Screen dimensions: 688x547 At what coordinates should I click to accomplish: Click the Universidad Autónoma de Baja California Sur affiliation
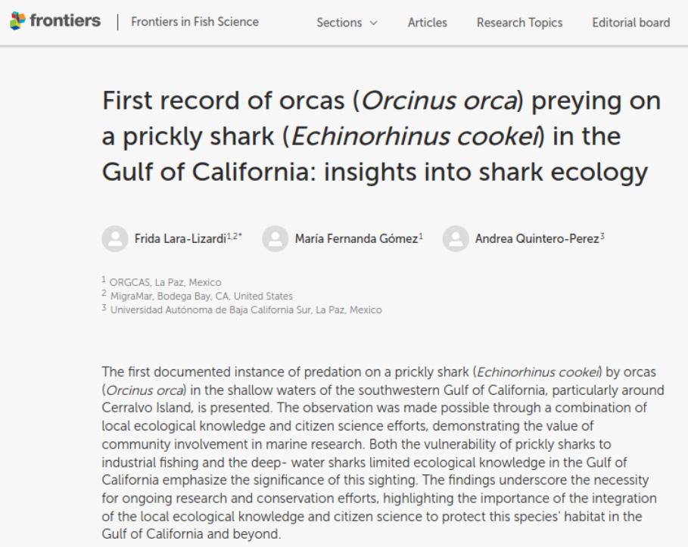[245, 309]
